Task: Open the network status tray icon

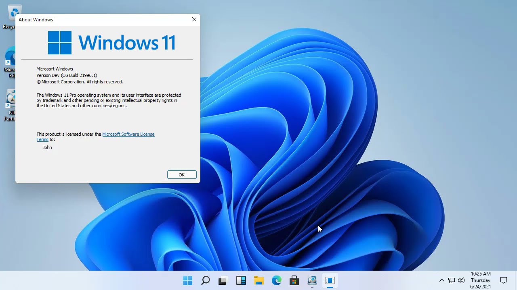Action: (452, 280)
